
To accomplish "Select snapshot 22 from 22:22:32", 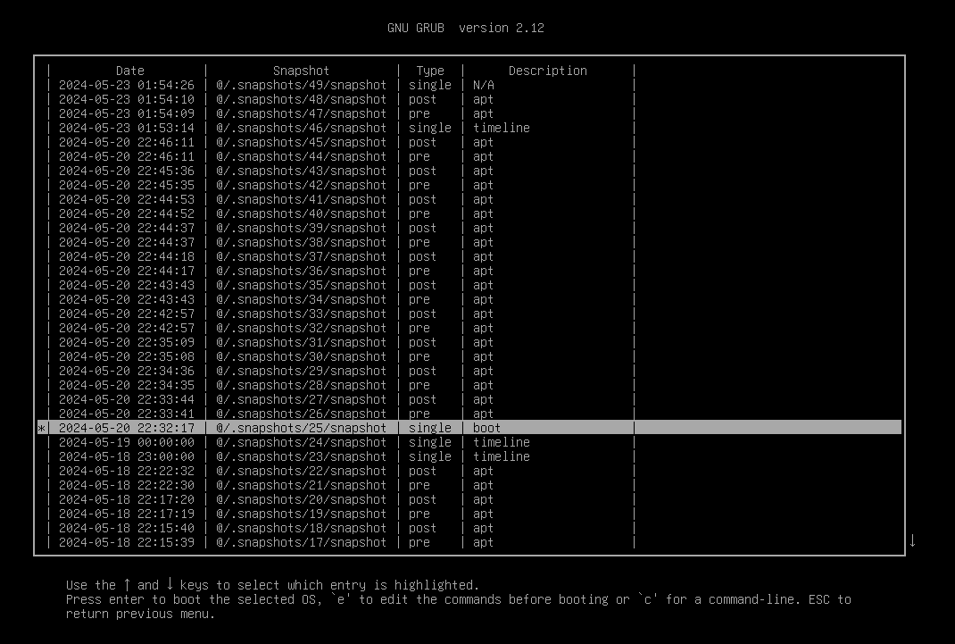I will [301, 471].
